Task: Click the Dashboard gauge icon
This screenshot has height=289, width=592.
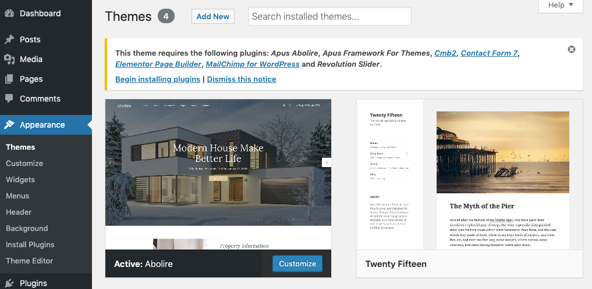Action: (9, 13)
